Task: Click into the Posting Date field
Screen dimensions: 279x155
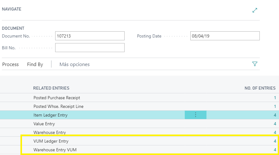Action: pos(225,36)
